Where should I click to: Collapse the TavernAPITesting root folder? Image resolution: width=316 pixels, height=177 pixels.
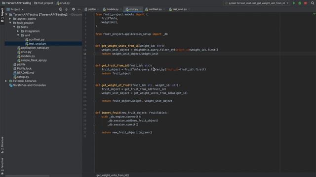point(6,14)
